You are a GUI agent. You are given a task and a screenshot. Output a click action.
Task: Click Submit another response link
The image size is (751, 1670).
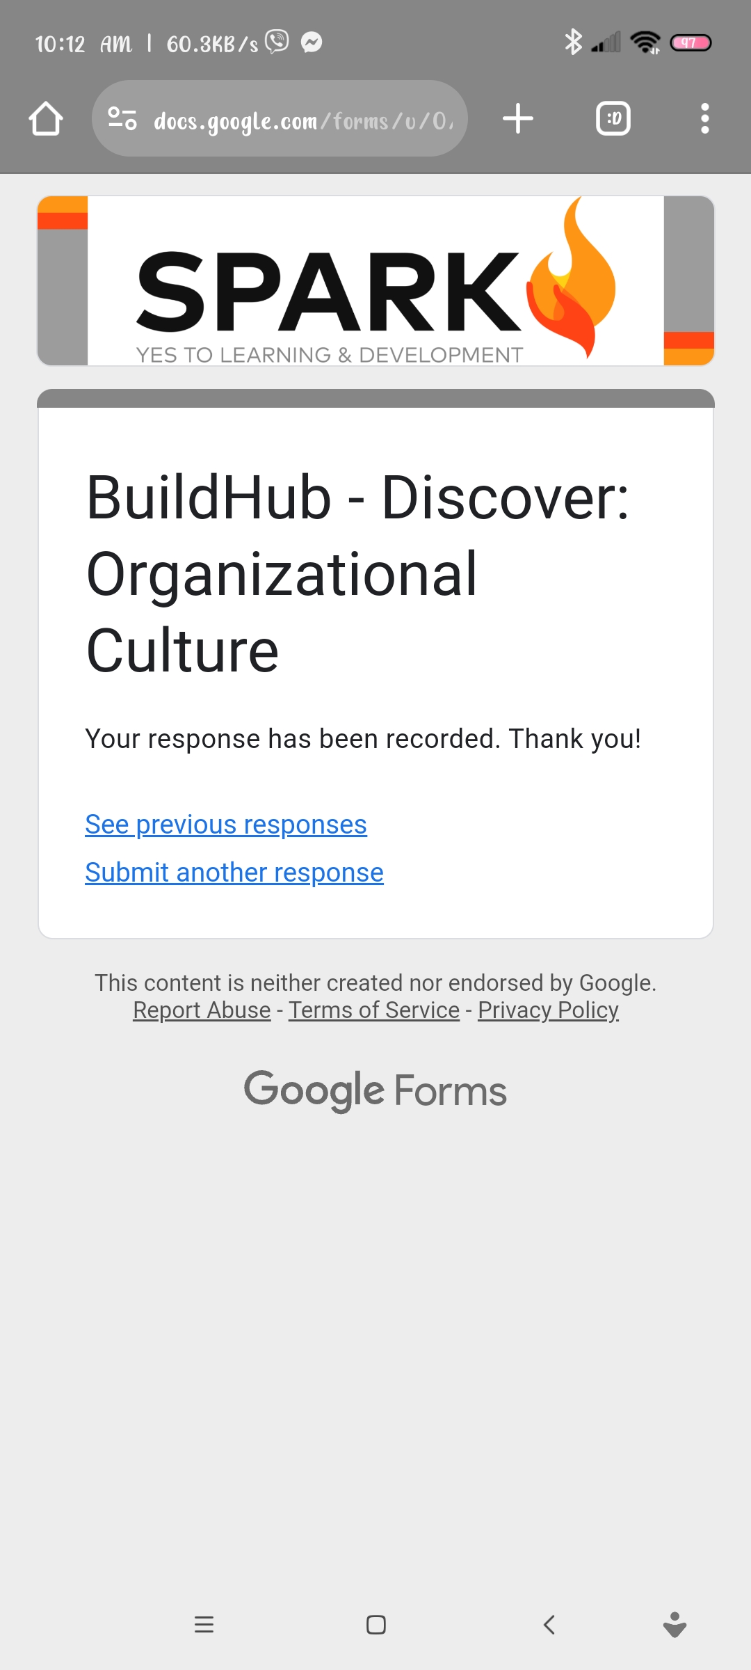pyautogui.click(x=234, y=873)
